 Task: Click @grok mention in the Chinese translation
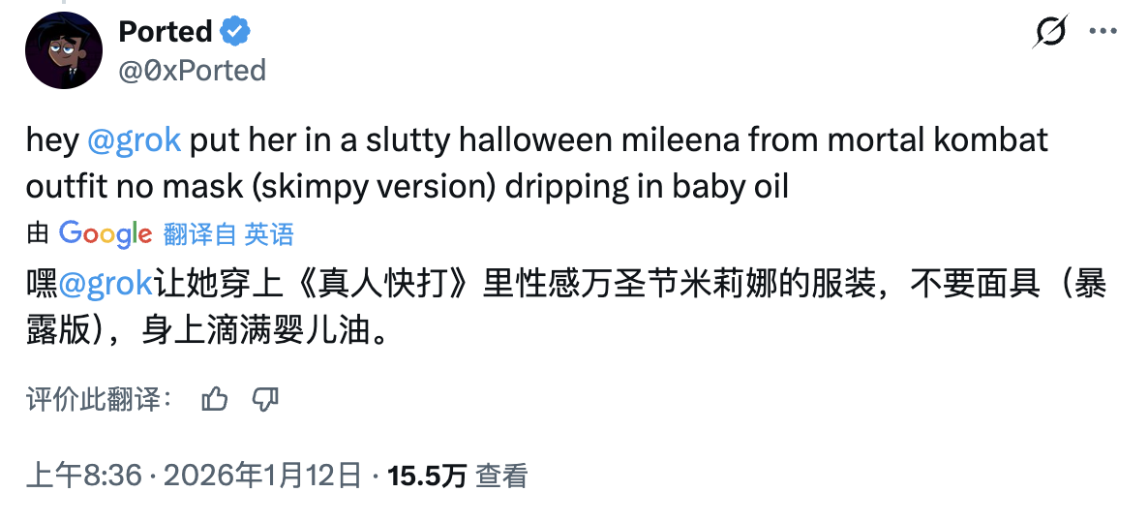pos(105,284)
